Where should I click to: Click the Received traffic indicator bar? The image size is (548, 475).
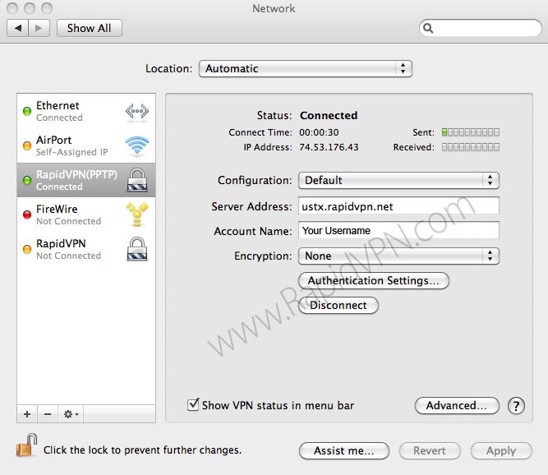[x=471, y=147]
